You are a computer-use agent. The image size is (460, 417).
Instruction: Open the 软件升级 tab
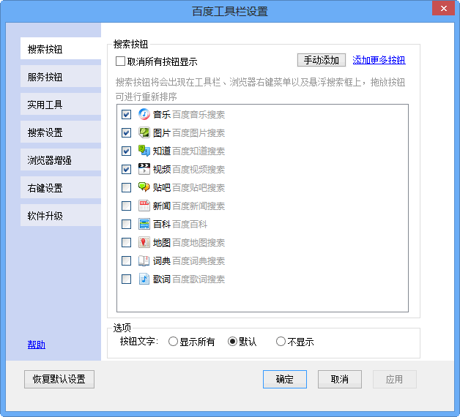61,215
